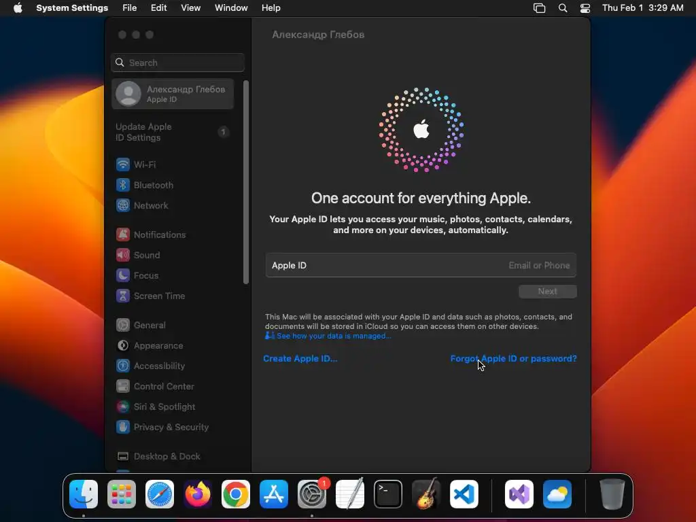The width and height of the screenshot is (696, 522).
Task: Open the File menu
Action: click(x=130, y=8)
